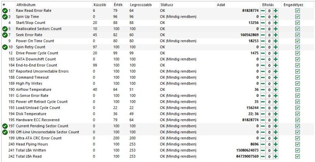Click the Küszöb column header

[99, 4]
